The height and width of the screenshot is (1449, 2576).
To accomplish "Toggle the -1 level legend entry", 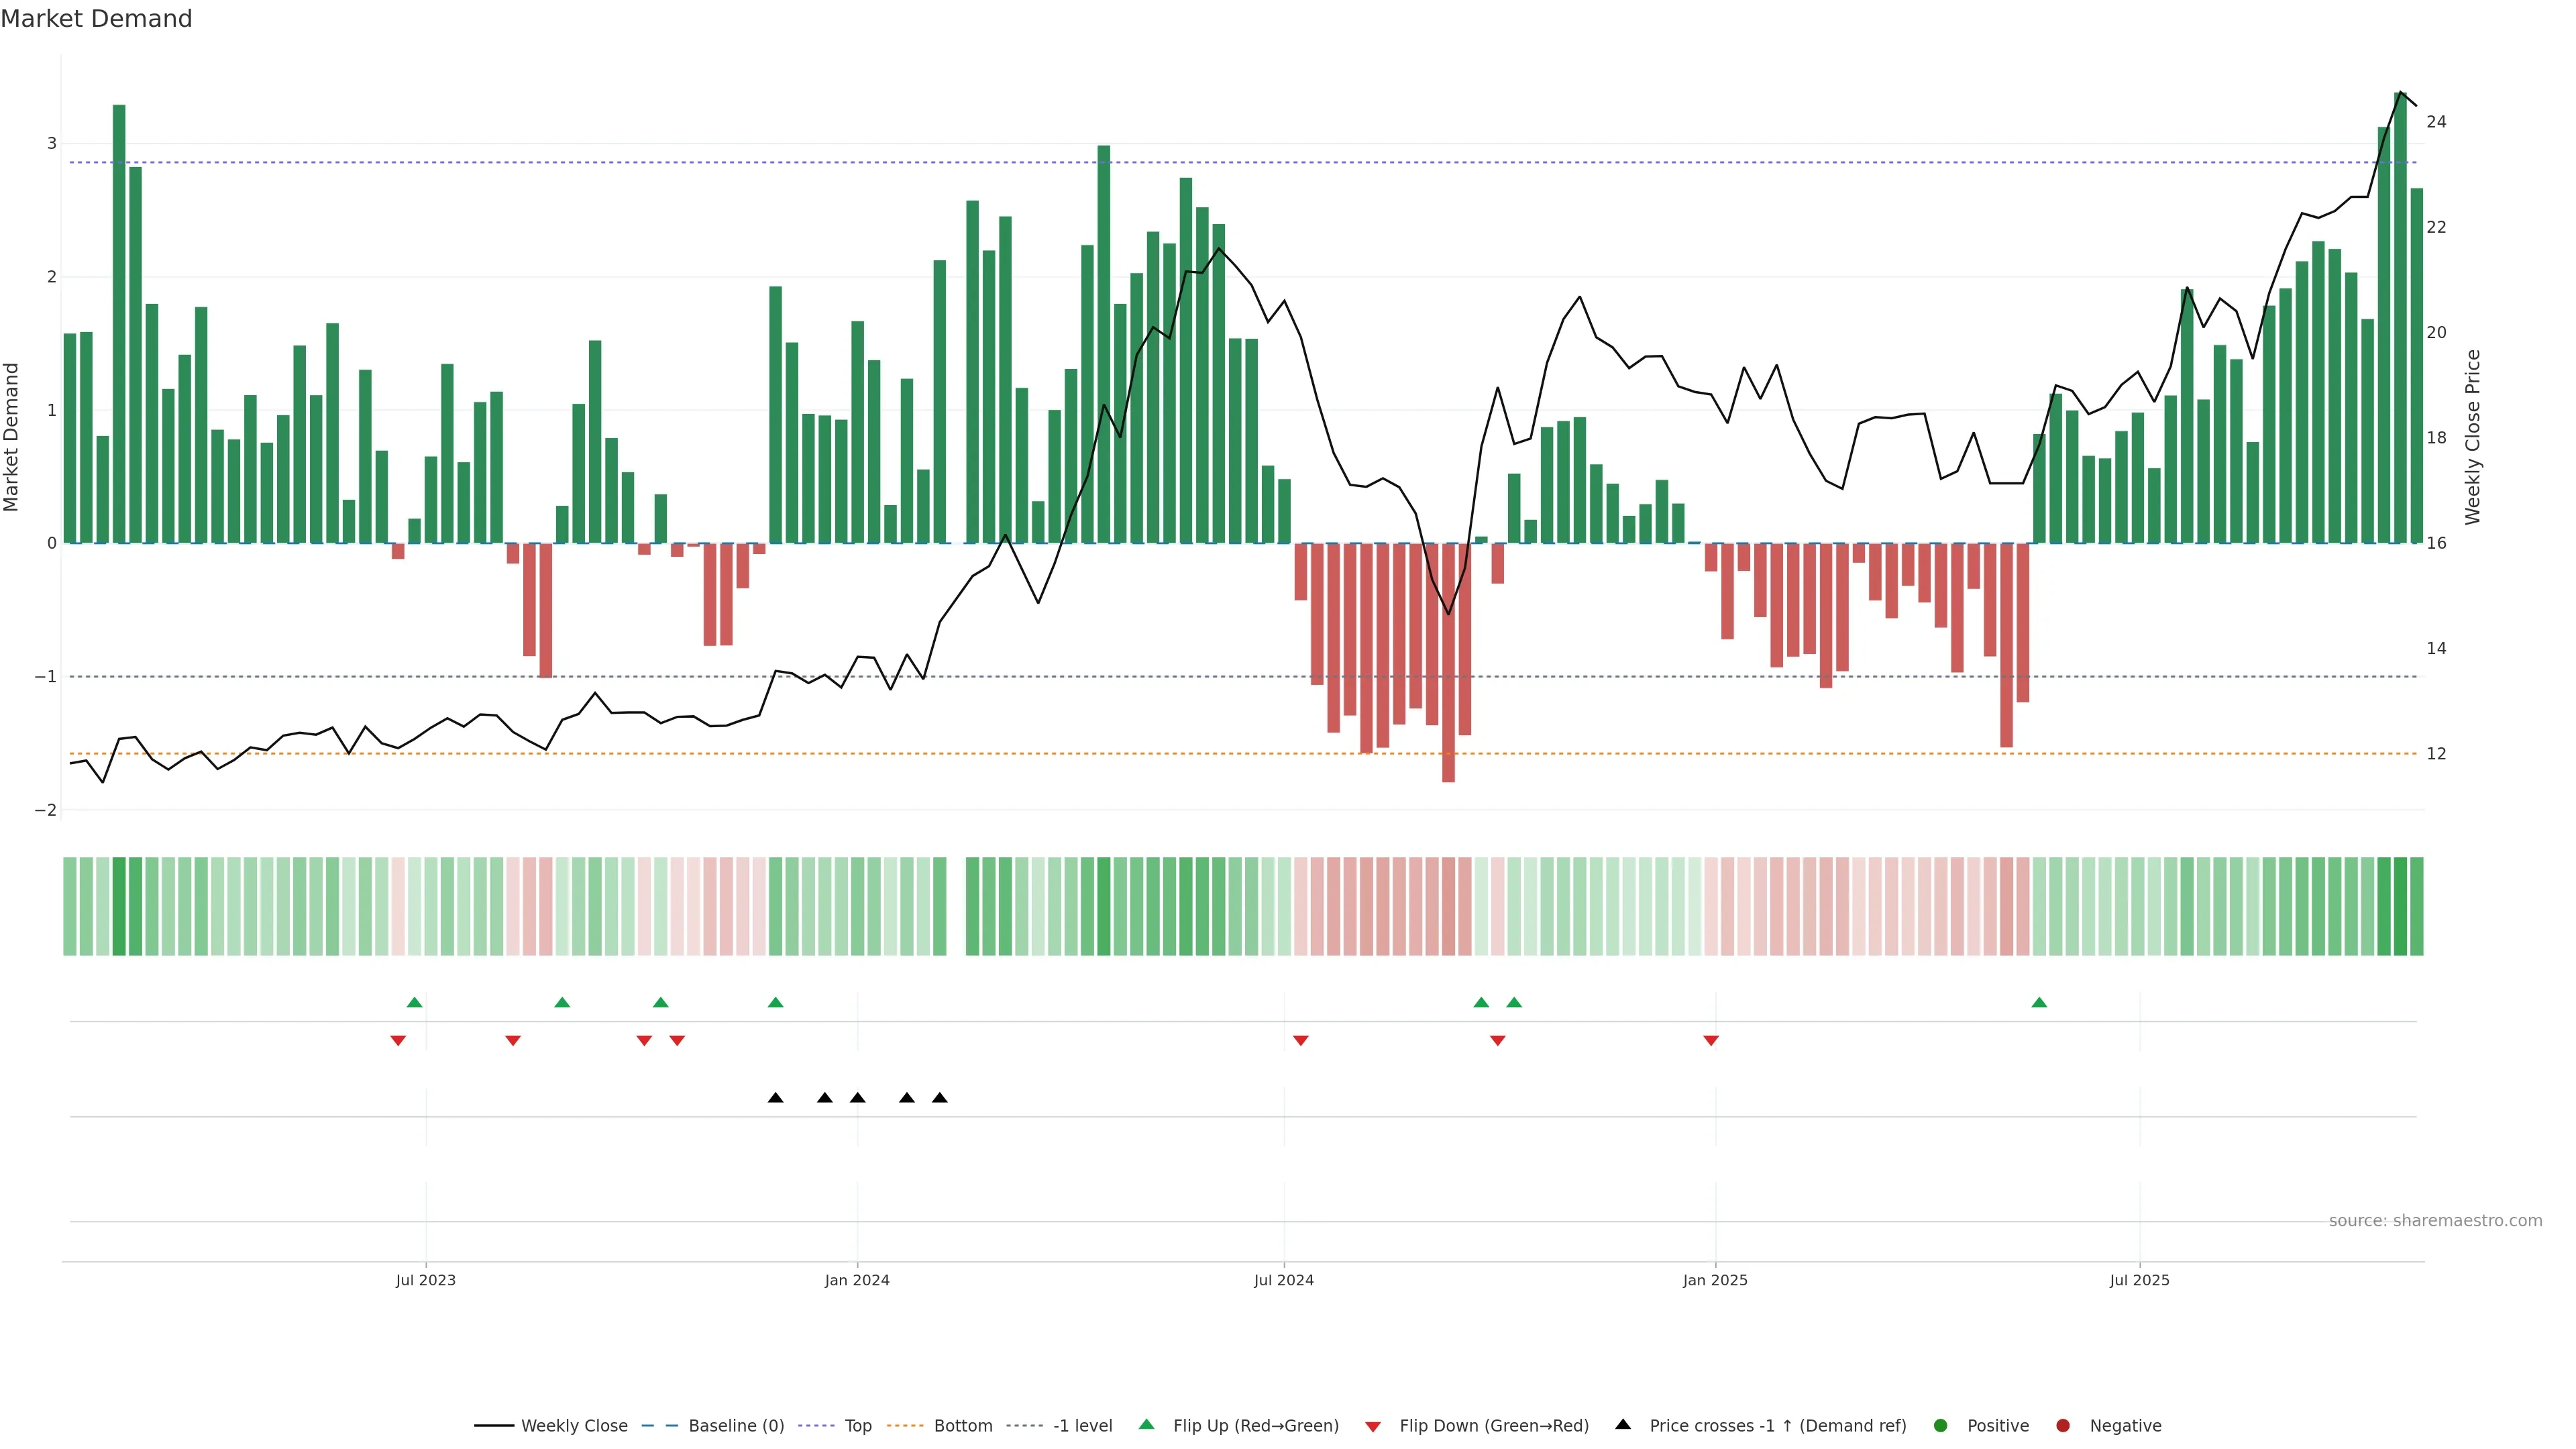I will pos(1082,1426).
